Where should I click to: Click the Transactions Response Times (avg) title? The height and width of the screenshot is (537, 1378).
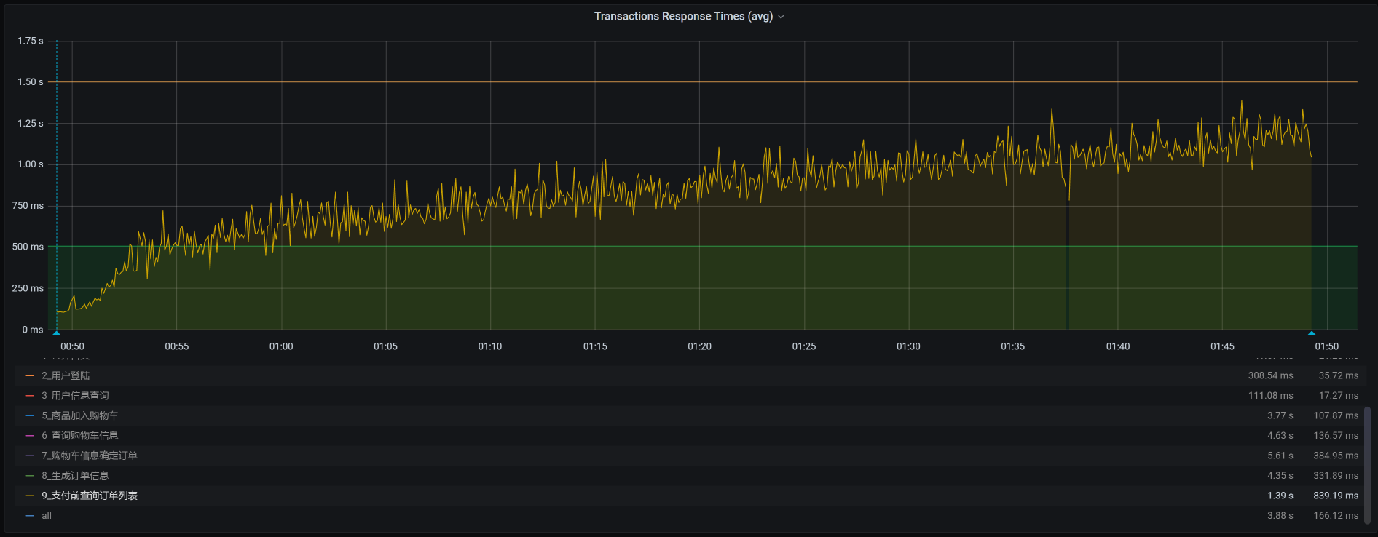pyautogui.click(x=682, y=16)
